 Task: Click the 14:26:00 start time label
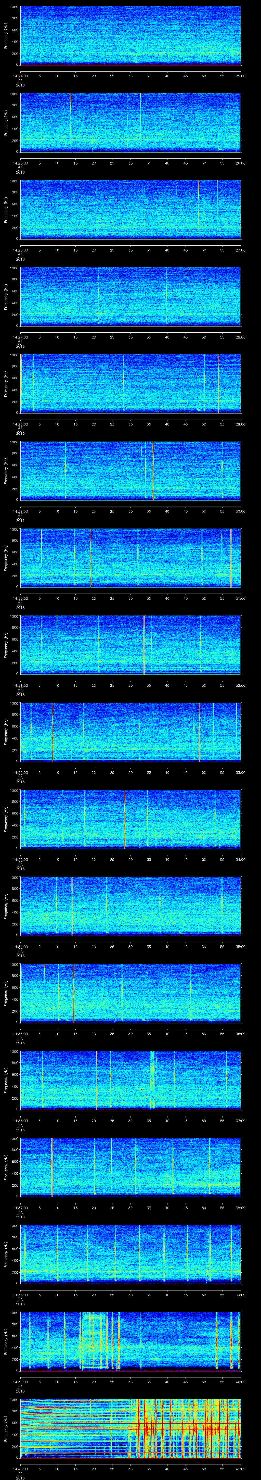20,250
